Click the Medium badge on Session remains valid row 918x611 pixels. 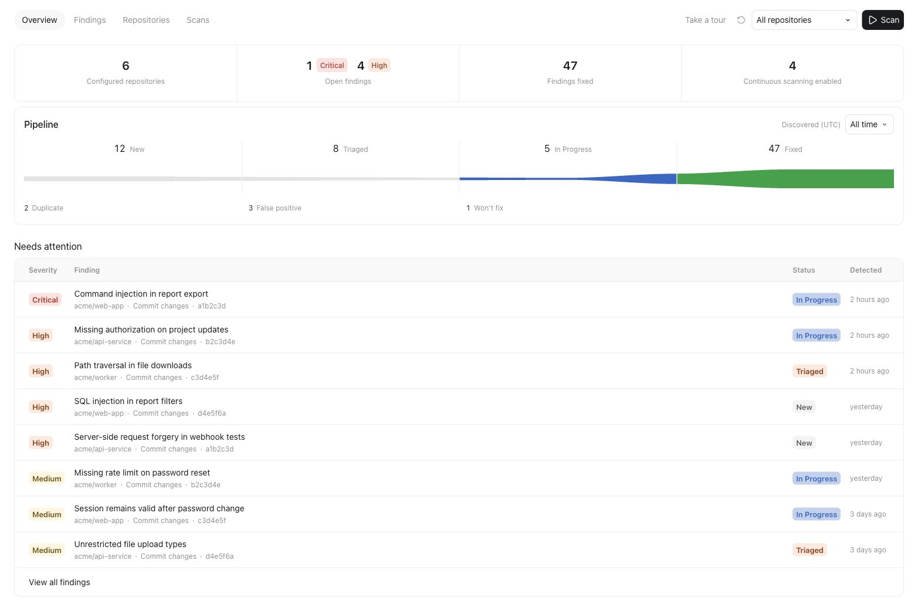[47, 514]
